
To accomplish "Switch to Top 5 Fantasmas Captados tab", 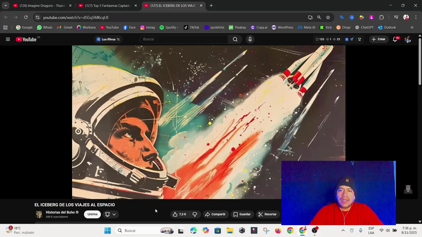I will (x=108, y=6).
